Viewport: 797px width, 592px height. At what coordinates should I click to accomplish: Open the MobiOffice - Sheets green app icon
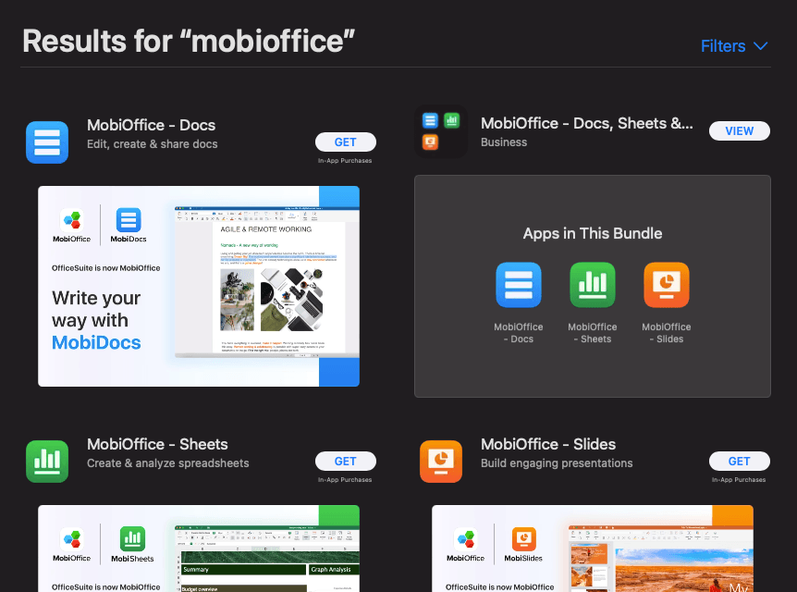(x=47, y=462)
